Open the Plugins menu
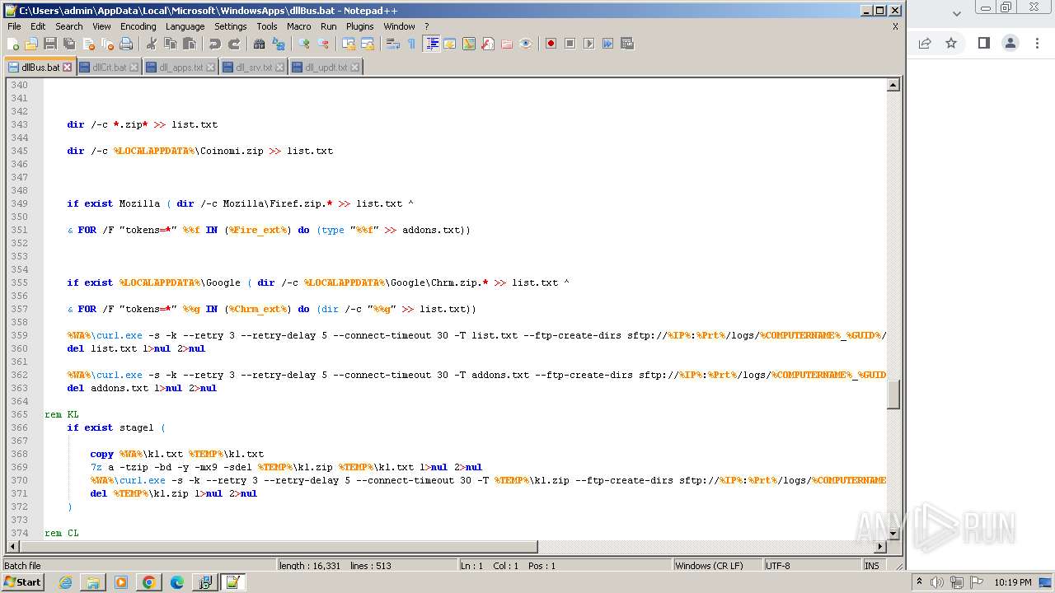Image resolution: width=1055 pixels, height=593 pixels. pos(360,26)
